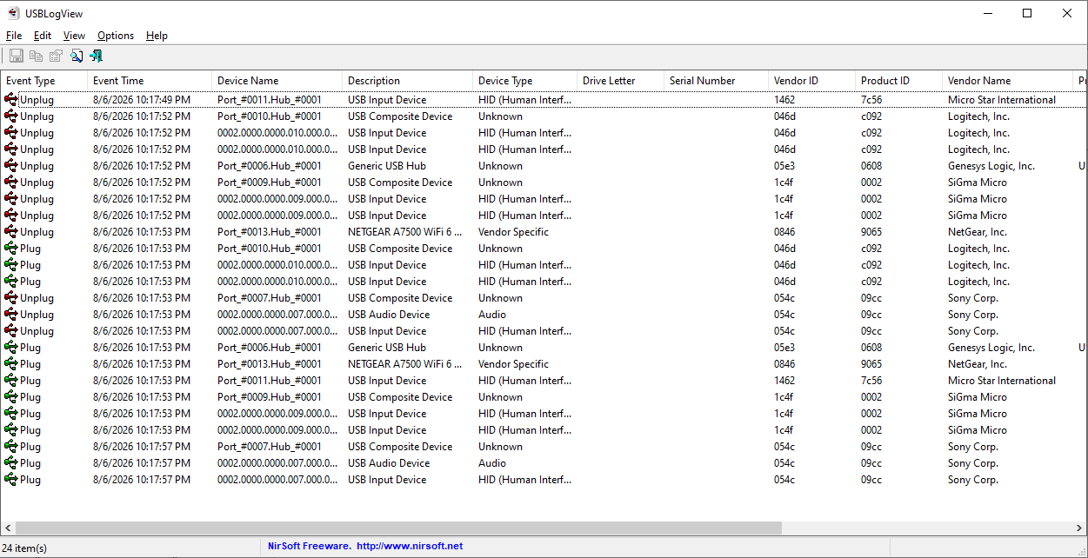The image size is (1088, 558).
Task: Open the Options menu
Action: (x=116, y=36)
